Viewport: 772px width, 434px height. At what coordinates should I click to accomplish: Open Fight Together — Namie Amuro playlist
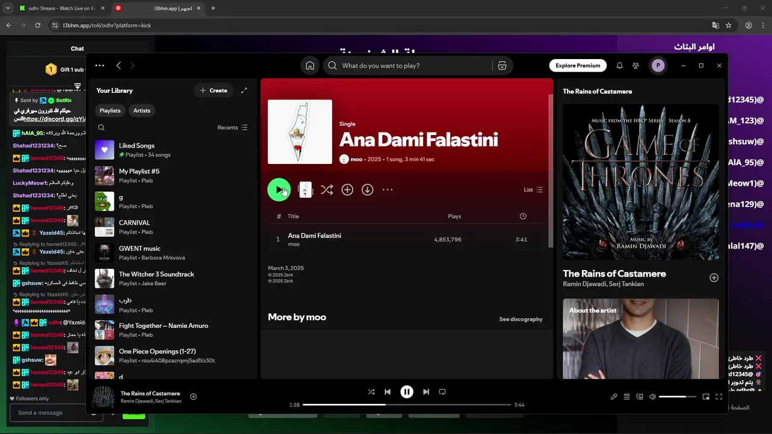pyautogui.click(x=172, y=330)
